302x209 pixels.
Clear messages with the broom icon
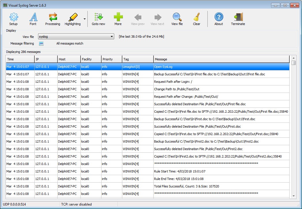[x=197, y=17]
